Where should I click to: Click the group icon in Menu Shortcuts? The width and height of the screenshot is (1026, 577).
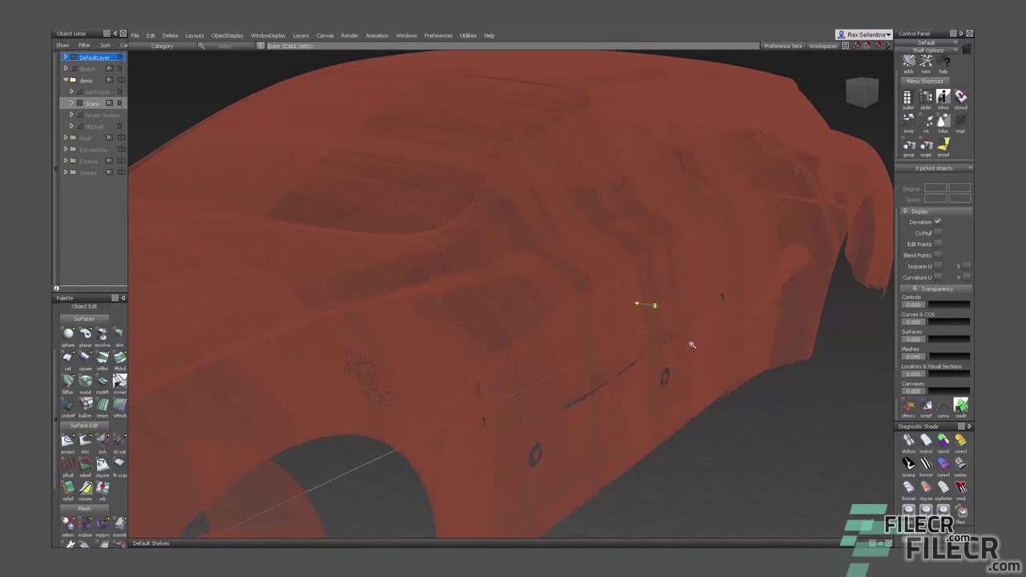point(908,145)
